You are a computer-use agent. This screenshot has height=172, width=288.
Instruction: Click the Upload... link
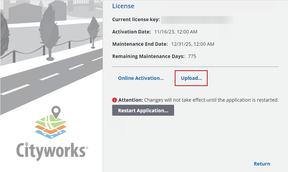click(x=191, y=78)
